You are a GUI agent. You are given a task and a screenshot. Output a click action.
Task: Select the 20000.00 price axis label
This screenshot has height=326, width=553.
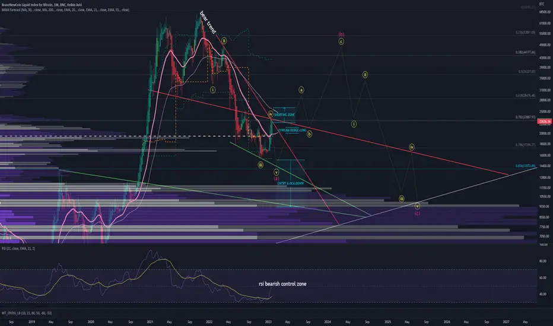pos(545,133)
